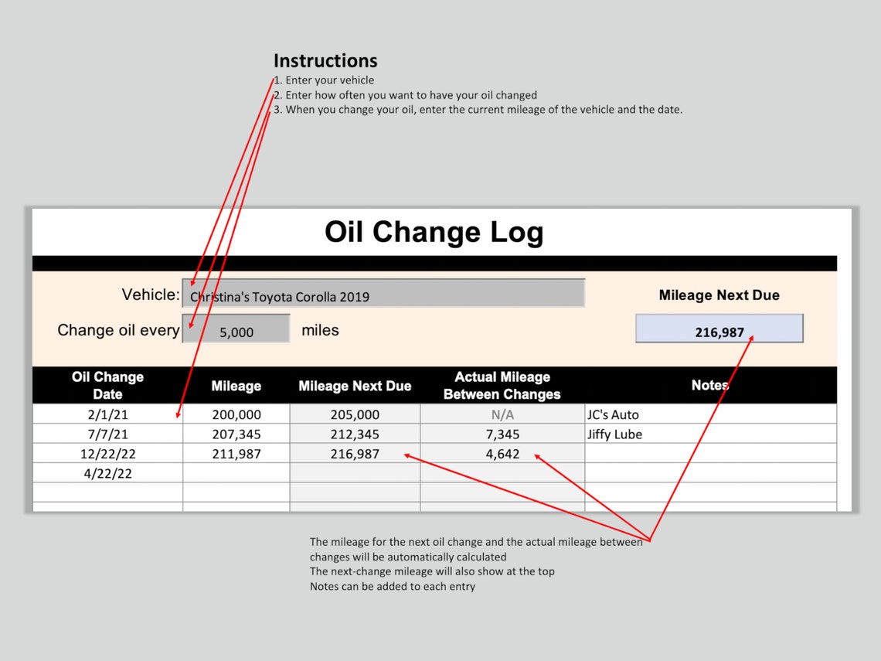
Task: Select the Notes column header
Action: coord(709,385)
